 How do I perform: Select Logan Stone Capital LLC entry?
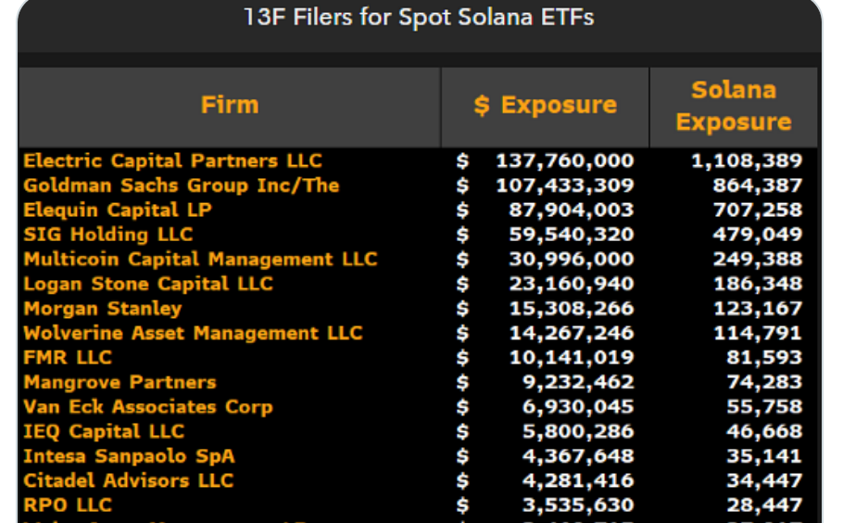[148, 284]
